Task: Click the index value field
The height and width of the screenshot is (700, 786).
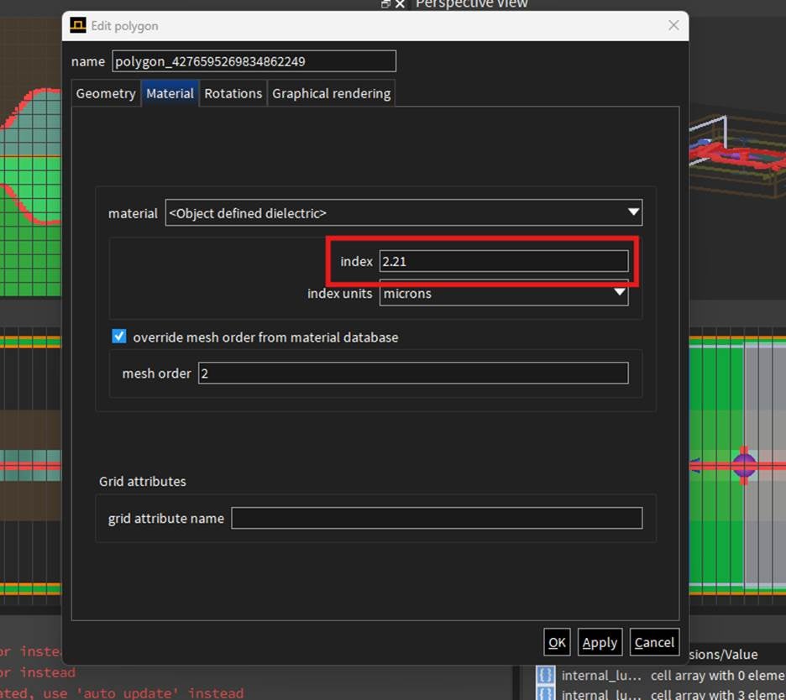Action: coord(503,261)
